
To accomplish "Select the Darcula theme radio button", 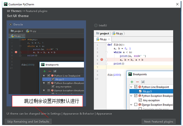I will (x=11, y=24).
